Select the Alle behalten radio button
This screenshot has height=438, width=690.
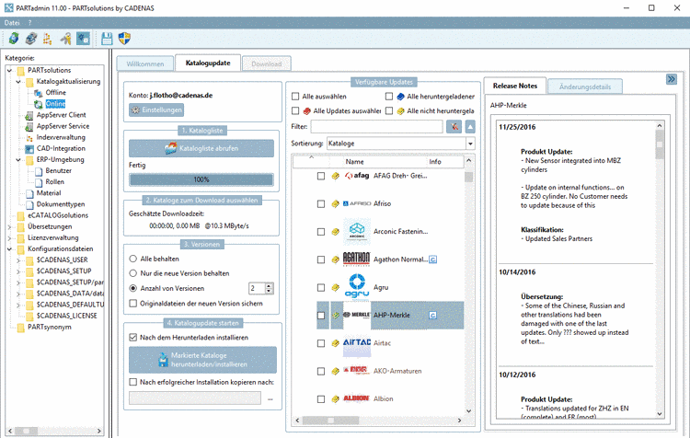pyautogui.click(x=132, y=259)
